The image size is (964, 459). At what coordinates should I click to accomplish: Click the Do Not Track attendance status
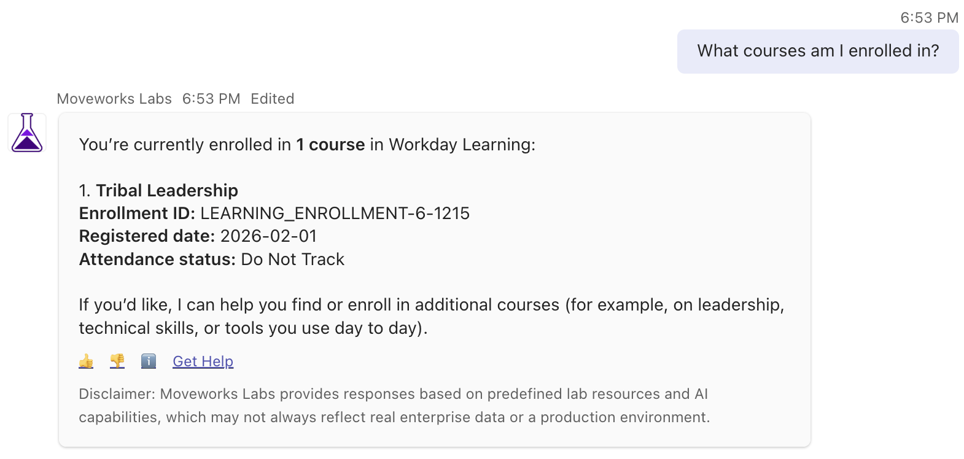(292, 260)
